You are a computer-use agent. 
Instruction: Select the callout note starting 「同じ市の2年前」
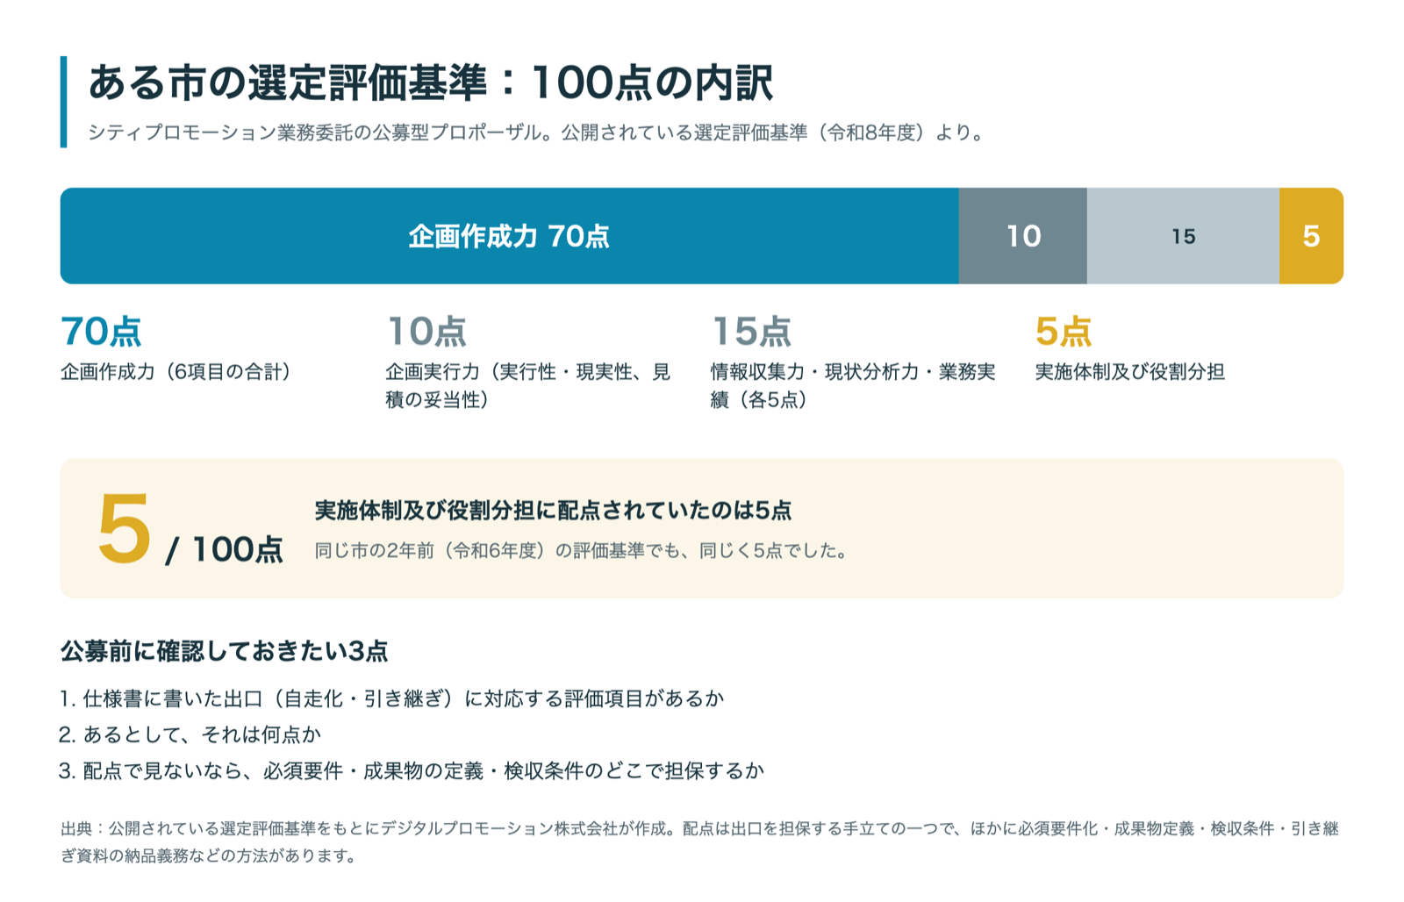tap(582, 551)
